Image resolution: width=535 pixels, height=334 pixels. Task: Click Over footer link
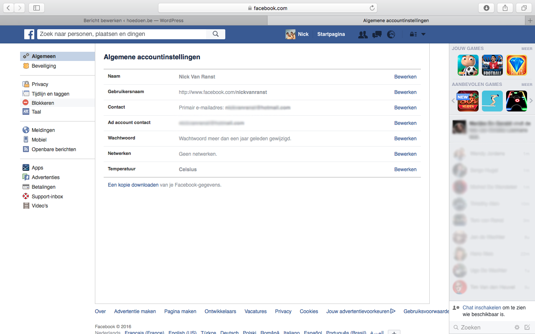[100, 311]
